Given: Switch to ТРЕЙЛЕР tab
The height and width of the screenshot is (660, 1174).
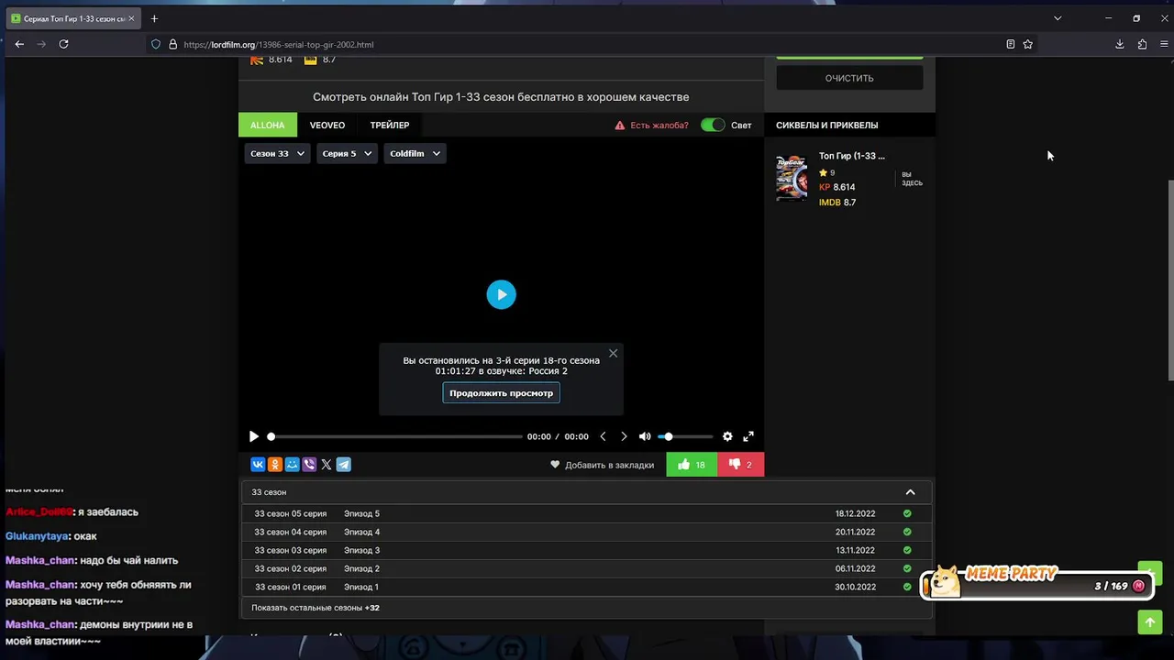Looking at the screenshot, I should click(x=390, y=126).
